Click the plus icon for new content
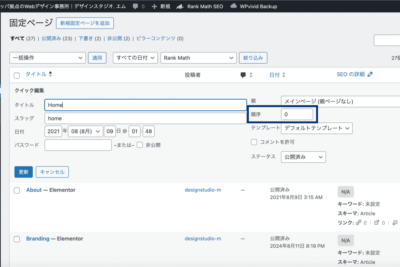Viewport: 400px width, 267px height. tap(154, 6)
